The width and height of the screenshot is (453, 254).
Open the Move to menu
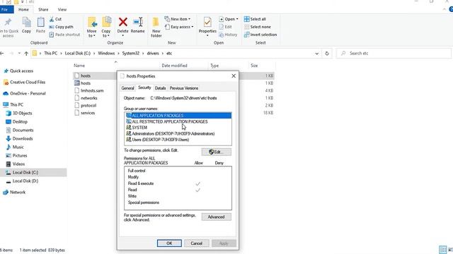[x=91, y=28]
